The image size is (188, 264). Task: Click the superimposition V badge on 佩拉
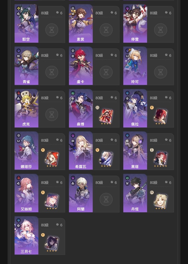click(x=152, y=107)
